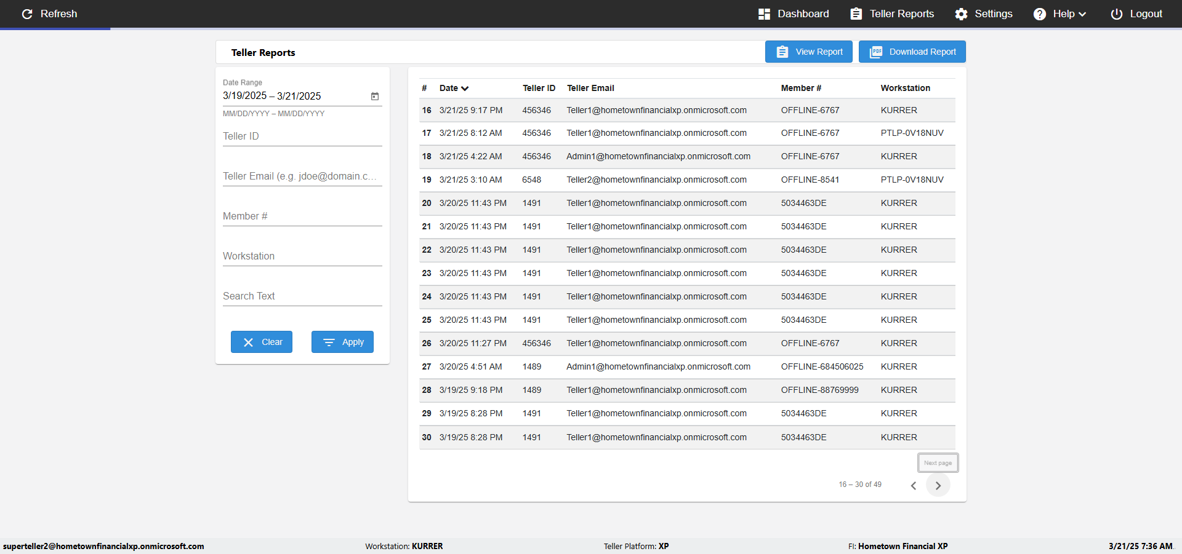
Task: Select row 16 dated 3/21/25 9:17 PM
Action: tap(687, 110)
